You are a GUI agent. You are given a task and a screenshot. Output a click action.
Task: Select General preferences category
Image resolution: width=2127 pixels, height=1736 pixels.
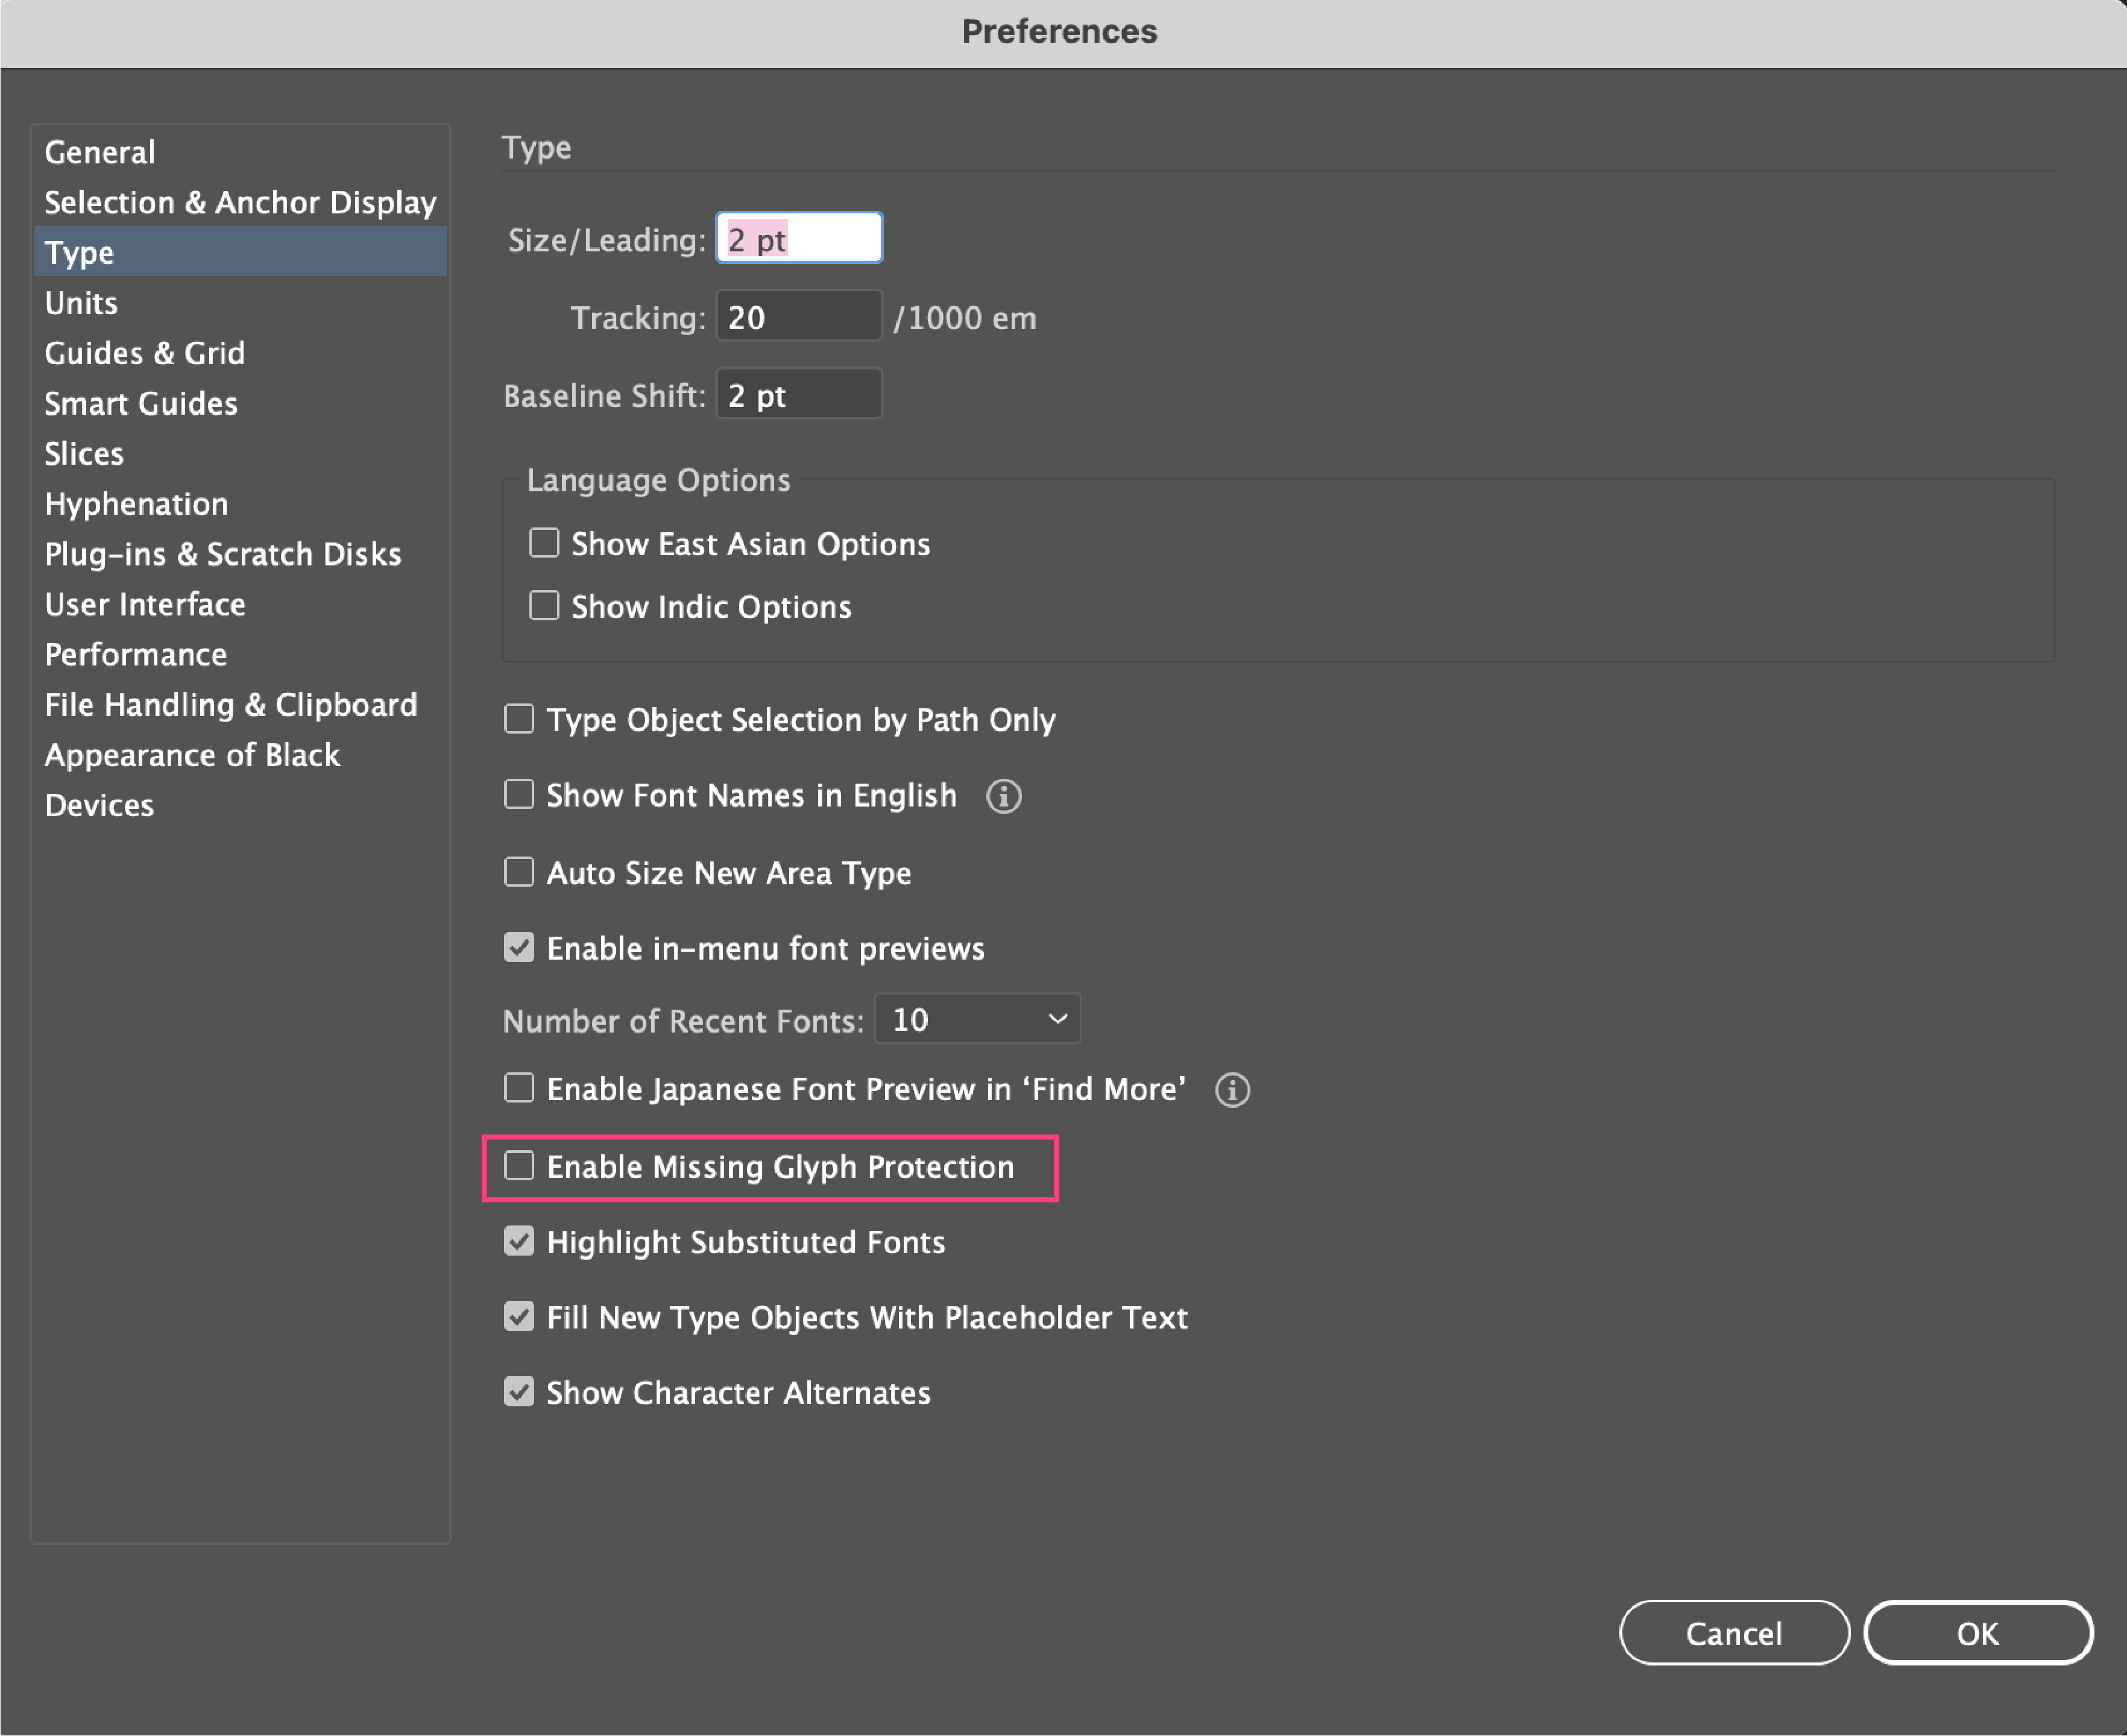click(x=100, y=152)
